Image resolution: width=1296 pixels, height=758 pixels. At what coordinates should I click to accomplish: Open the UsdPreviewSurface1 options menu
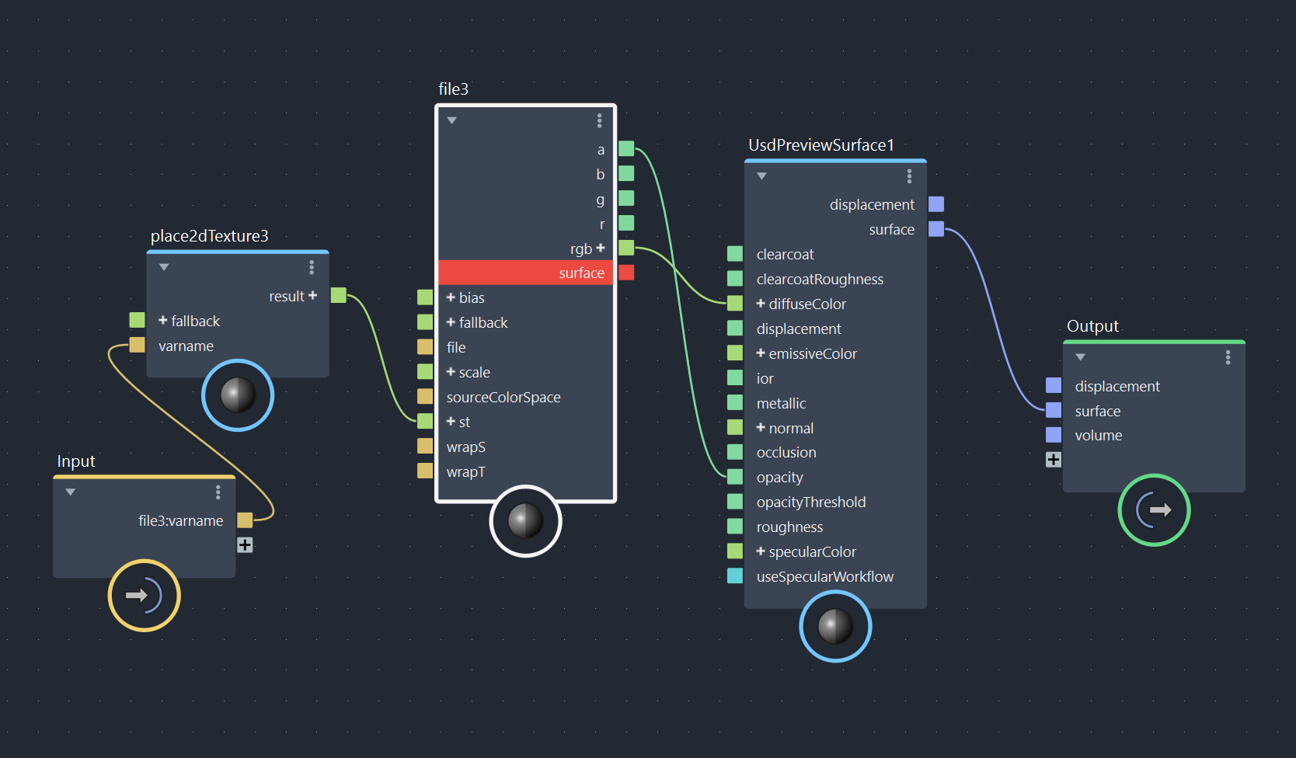[x=909, y=176]
